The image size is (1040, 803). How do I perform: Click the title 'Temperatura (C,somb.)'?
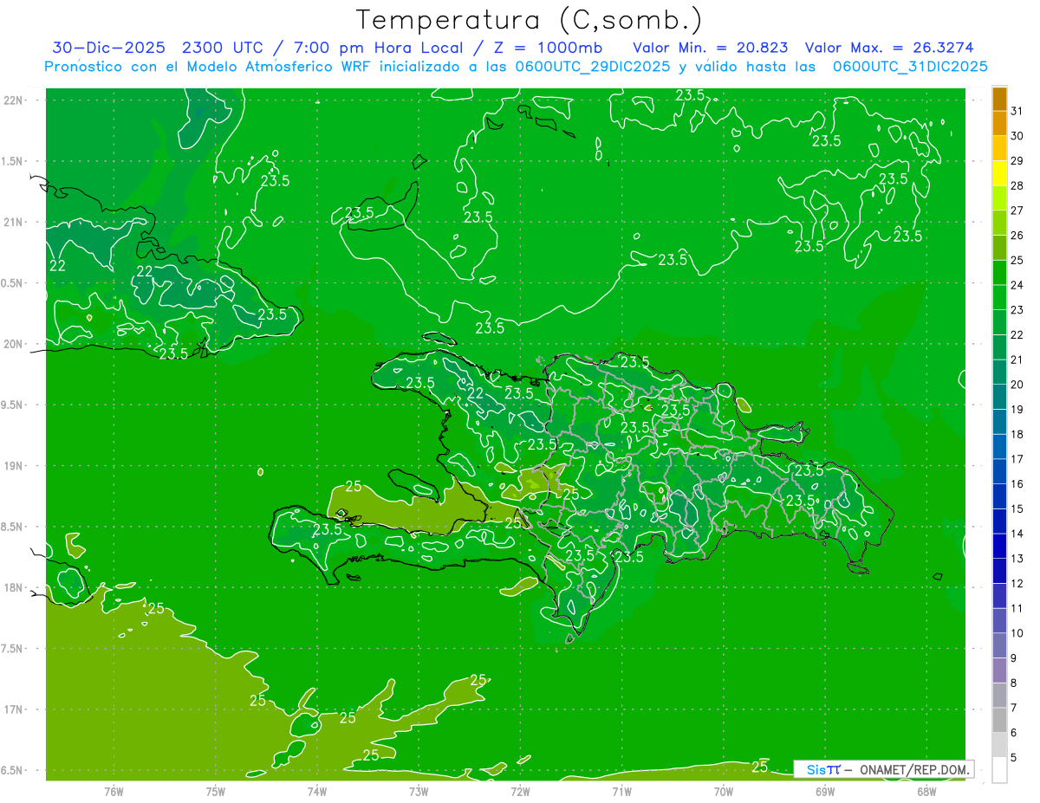click(x=530, y=20)
